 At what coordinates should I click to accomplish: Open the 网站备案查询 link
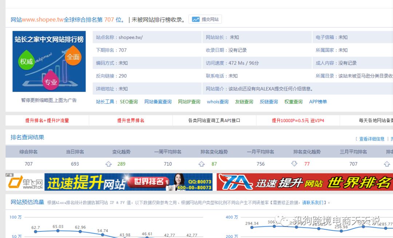tap(158, 102)
